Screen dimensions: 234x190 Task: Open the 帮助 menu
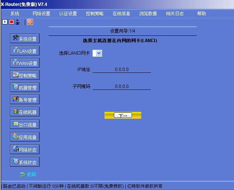pos(201,14)
